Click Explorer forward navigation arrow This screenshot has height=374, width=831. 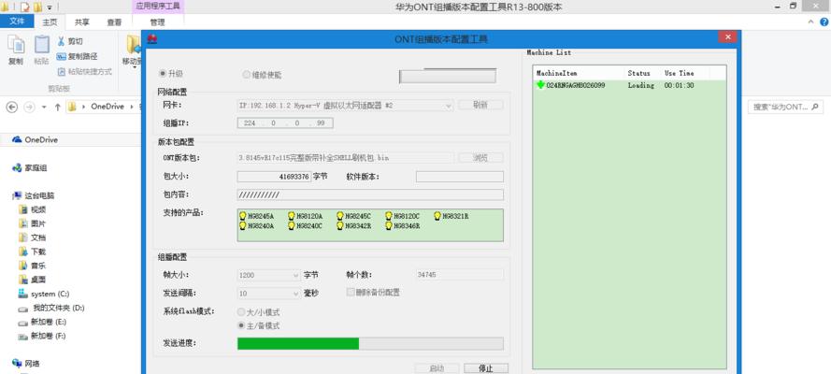point(29,107)
